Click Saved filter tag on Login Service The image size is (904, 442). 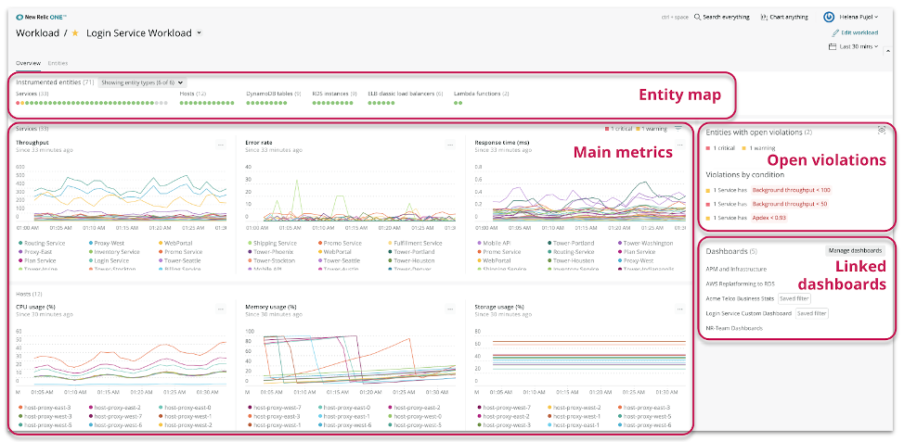click(x=812, y=313)
